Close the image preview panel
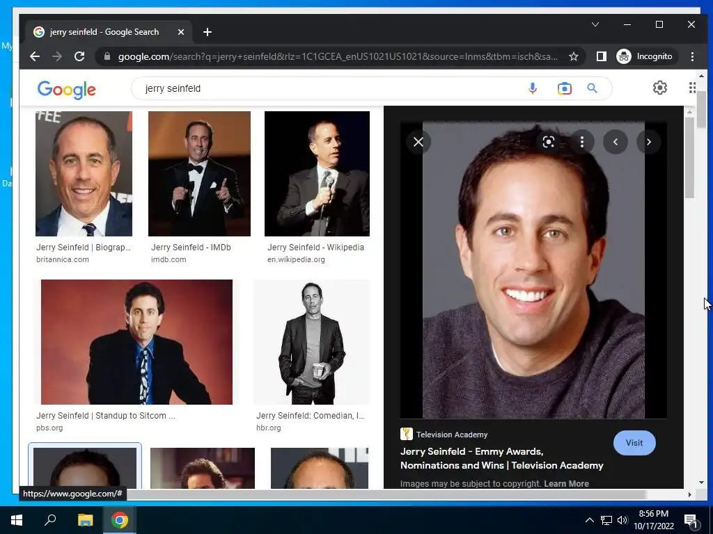 [418, 142]
